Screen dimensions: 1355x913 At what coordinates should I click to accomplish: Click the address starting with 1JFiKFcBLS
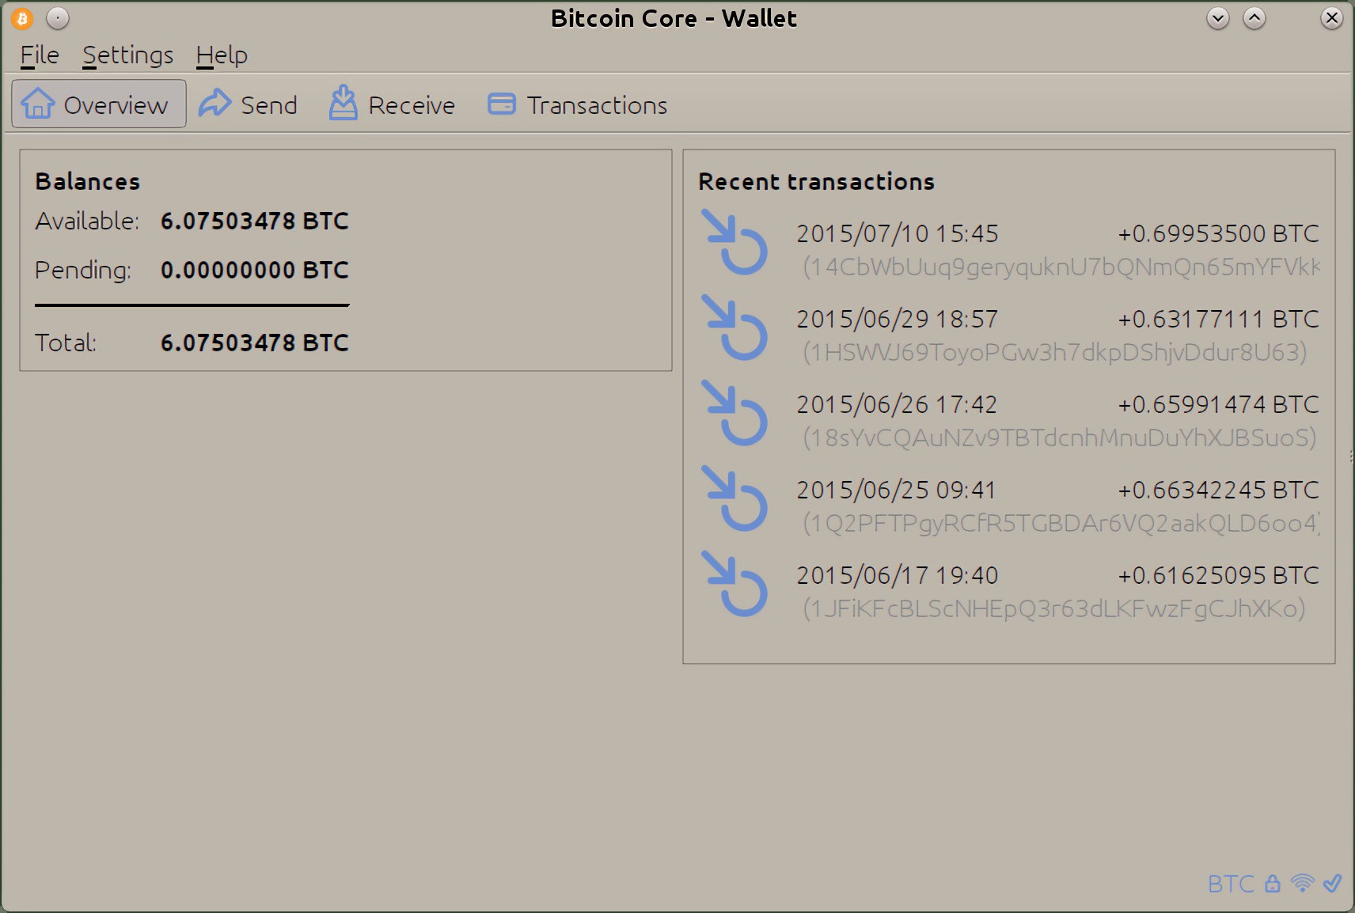[x=1054, y=609]
